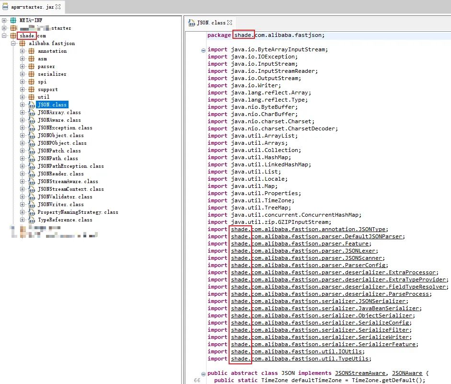451x384 pixels.
Task: Expand the TypeReference.class node
Action: (23, 220)
